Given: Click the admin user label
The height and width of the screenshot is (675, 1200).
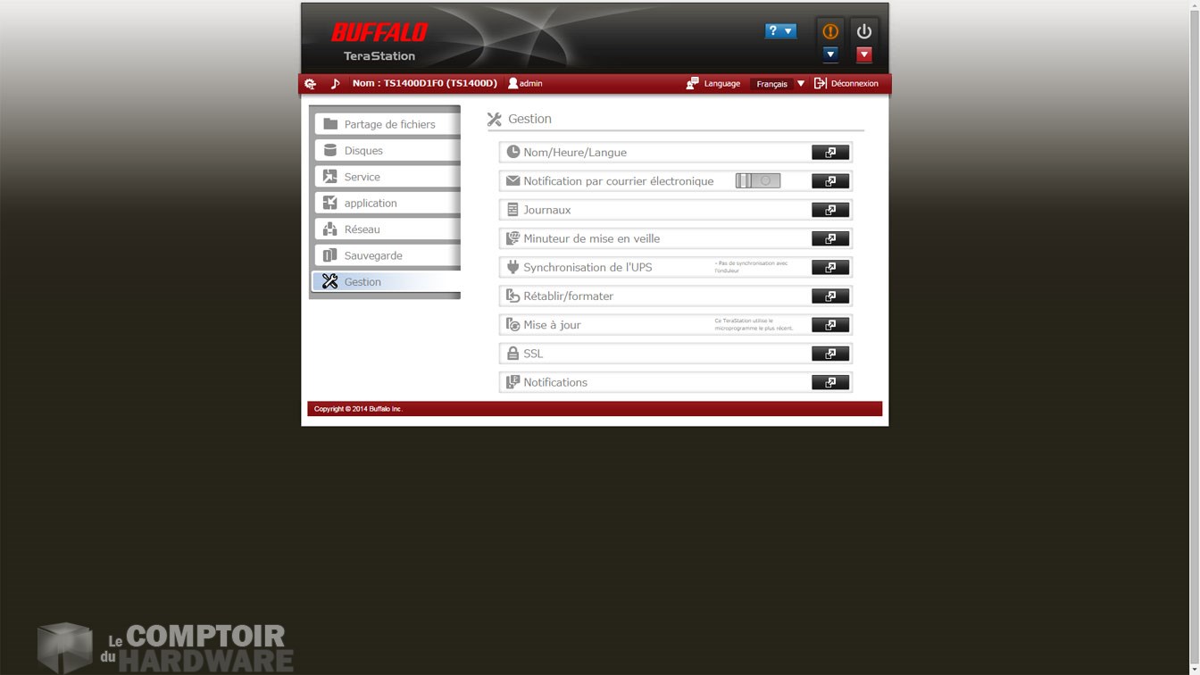Looking at the screenshot, I should point(525,84).
